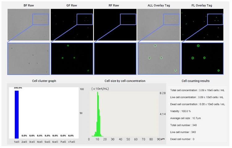Click the "1cell" axis label
Screen dimensions: 232x148
[17, 142]
